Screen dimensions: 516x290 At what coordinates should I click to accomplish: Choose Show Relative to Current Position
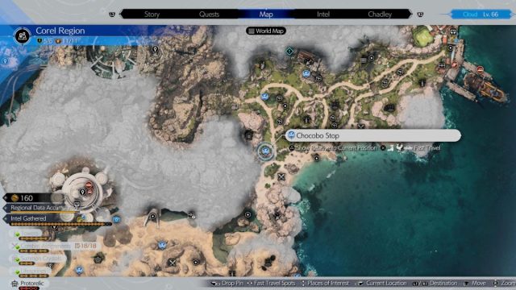pos(333,148)
